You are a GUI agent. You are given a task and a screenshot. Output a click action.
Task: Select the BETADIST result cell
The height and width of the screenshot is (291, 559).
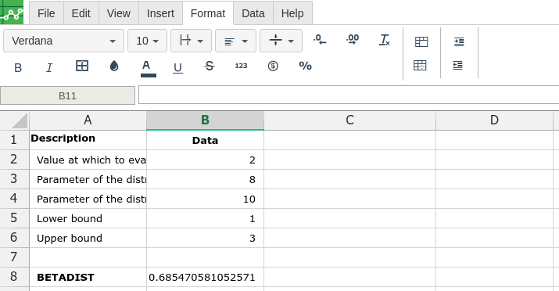[x=205, y=277]
